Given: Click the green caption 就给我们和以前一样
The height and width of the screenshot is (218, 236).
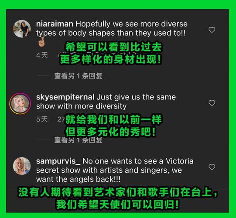Looking at the screenshot, I should [x=113, y=119].
